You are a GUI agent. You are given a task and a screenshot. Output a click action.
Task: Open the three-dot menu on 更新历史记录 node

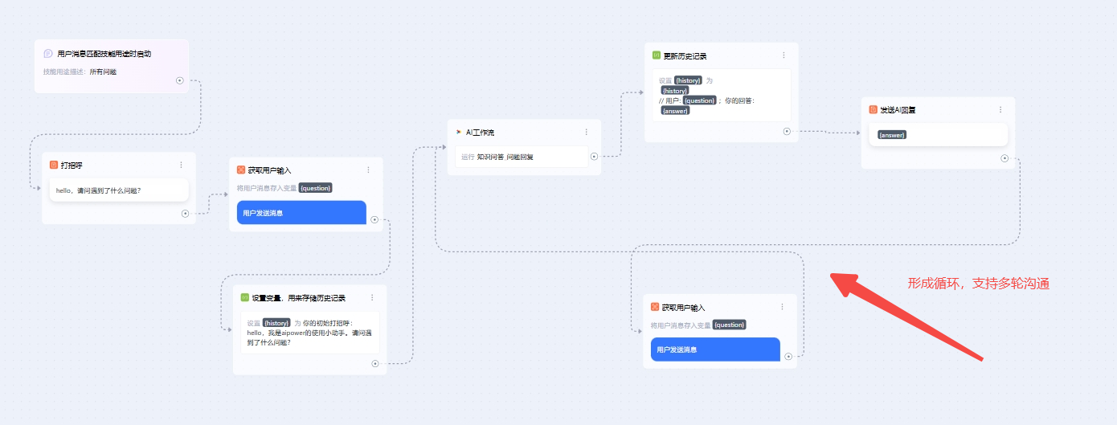pos(784,55)
